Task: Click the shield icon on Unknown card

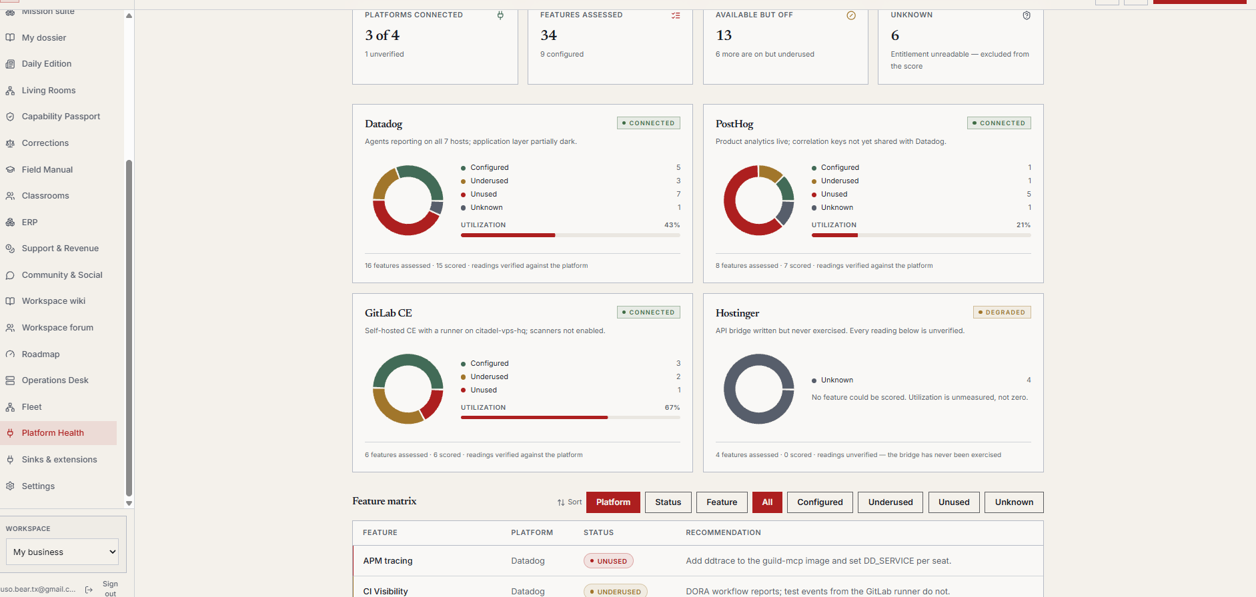Action: pyautogui.click(x=1027, y=15)
